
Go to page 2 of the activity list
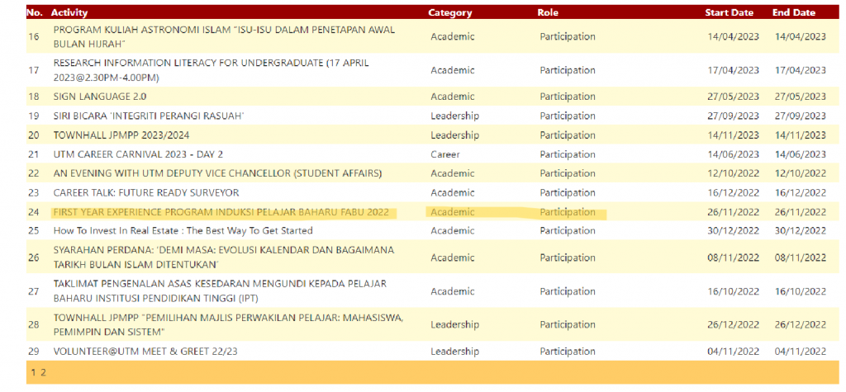(44, 372)
